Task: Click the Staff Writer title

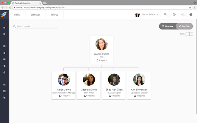Action: pyautogui.click(x=89, y=93)
